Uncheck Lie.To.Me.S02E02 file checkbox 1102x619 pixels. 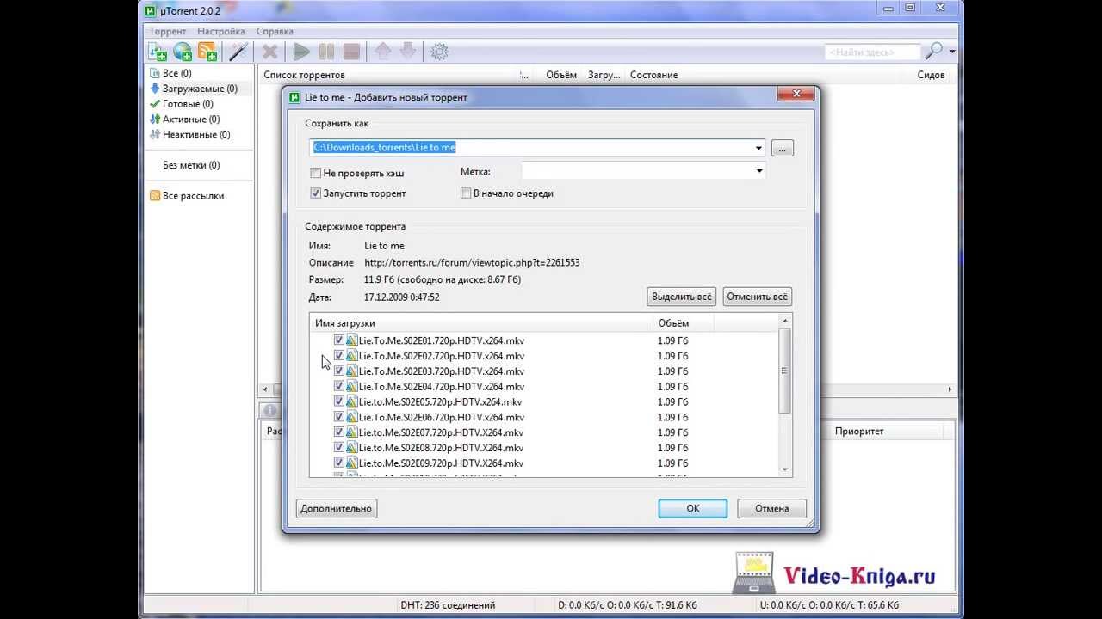(339, 356)
